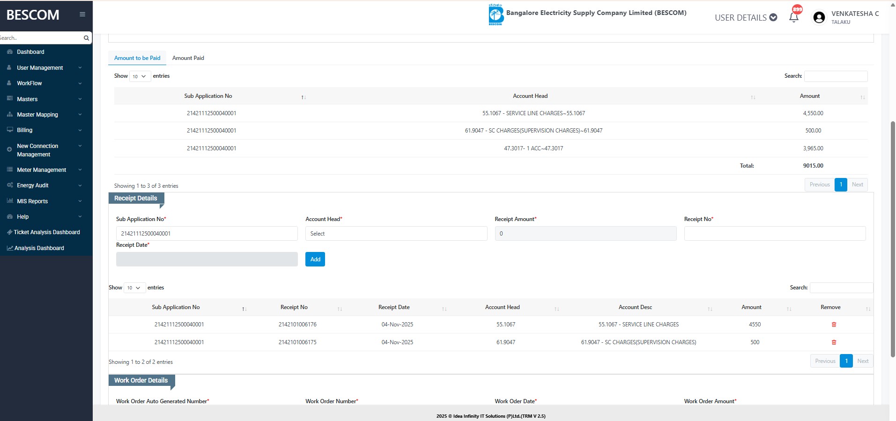Screen dimensions: 896x421
Task: Focus the receipts table Search box
Action: point(842,288)
